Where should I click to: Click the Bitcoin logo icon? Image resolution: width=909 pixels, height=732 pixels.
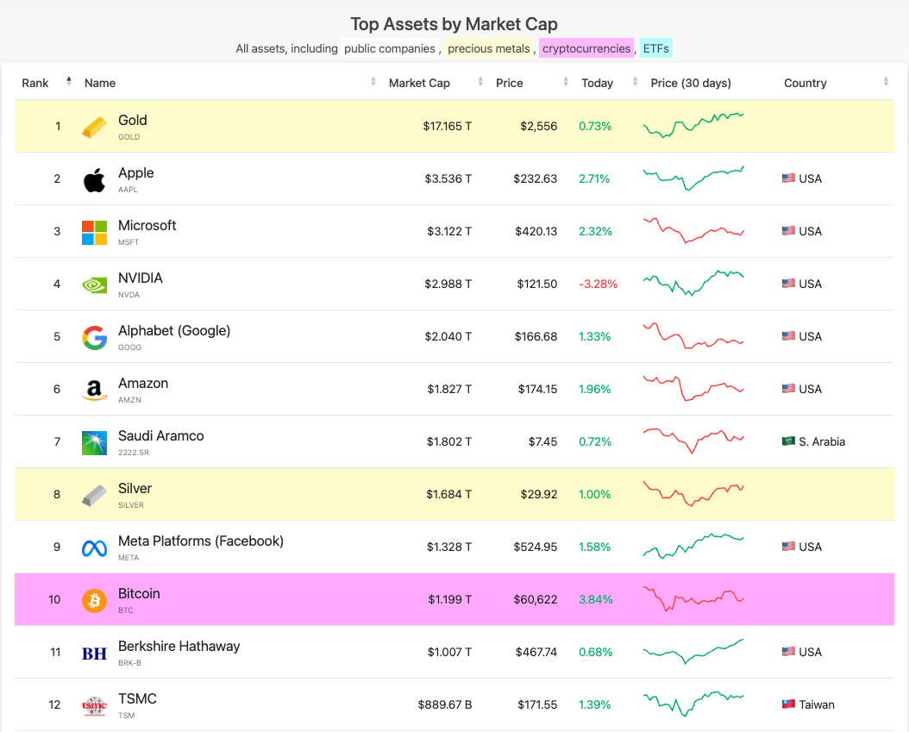94,600
